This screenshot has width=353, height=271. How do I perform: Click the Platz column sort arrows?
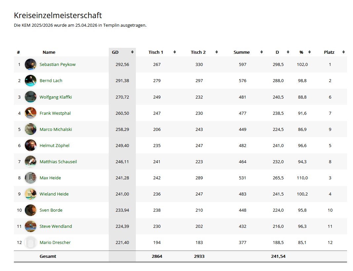pyautogui.click(x=343, y=52)
